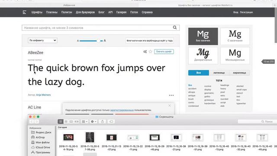Image resolution: width=277 pixels, height=156 pixels.
Task: Open the Для браузеров menu item
Action: click(85, 12)
